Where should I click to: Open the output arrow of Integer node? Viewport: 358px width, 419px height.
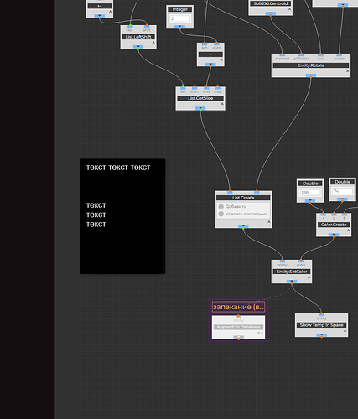[x=179, y=27]
